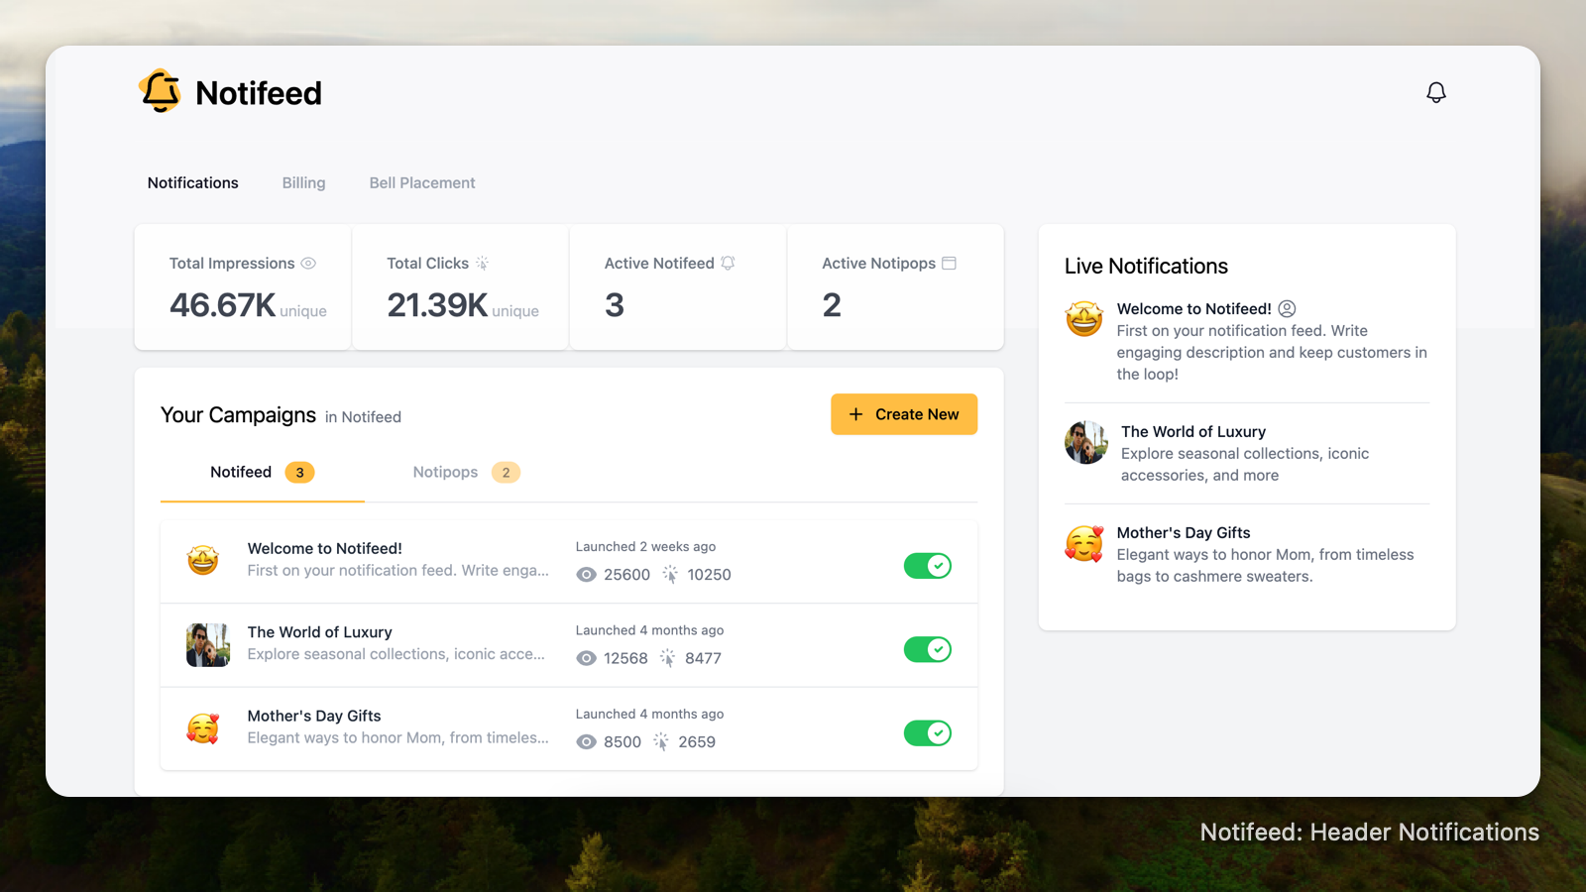
Task: Click the 'First on your notification feed. Write enga...' description
Action: [x=398, y=570]
